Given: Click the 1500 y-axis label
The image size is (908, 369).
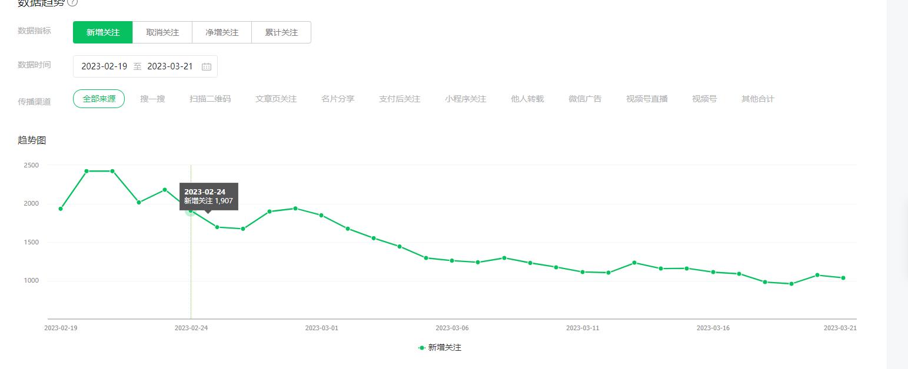Looking at the screenshot, I should (x=31, y=242).
